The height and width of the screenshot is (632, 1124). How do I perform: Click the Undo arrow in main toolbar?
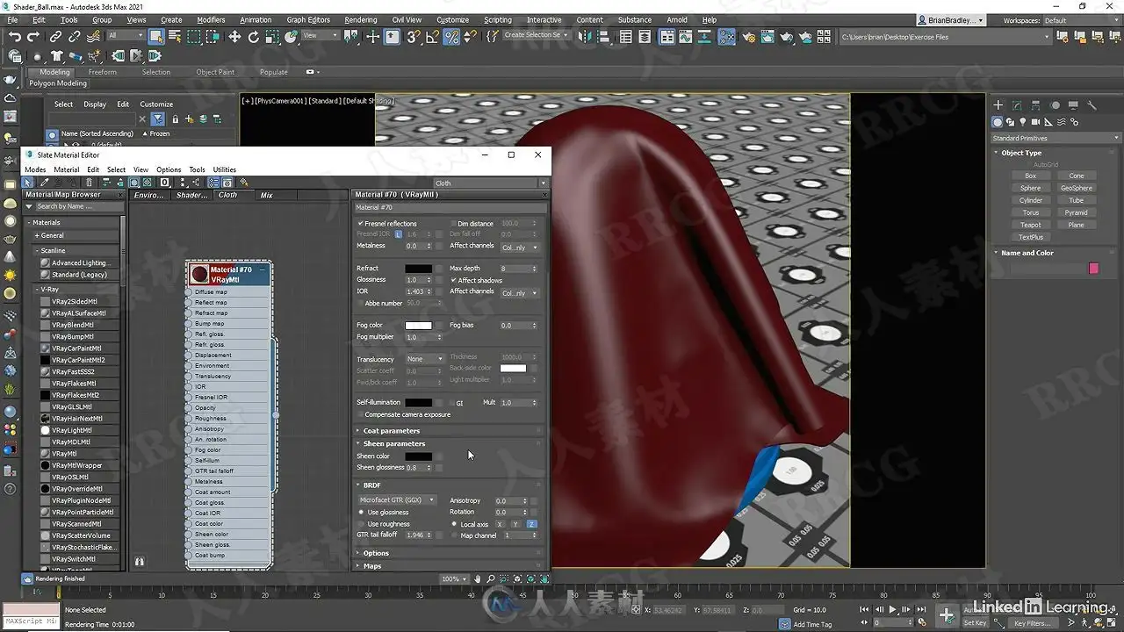pos(15,37)
